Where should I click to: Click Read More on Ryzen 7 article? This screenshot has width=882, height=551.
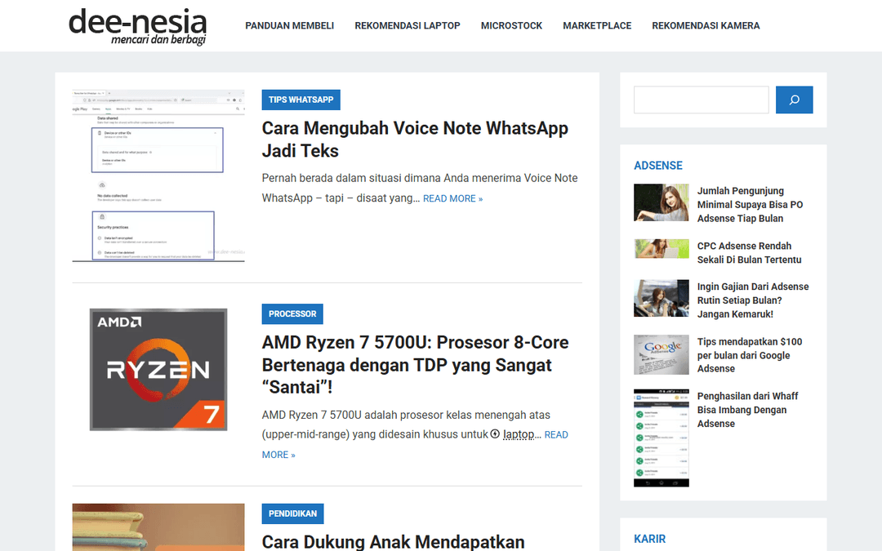[556, 434]
